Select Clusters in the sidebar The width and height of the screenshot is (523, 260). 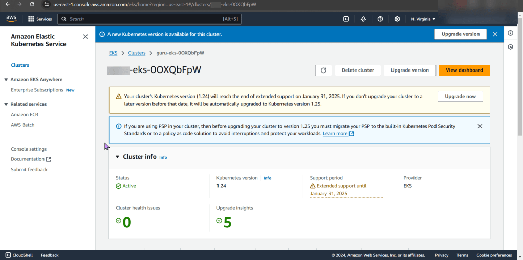(x=20, y=65)
